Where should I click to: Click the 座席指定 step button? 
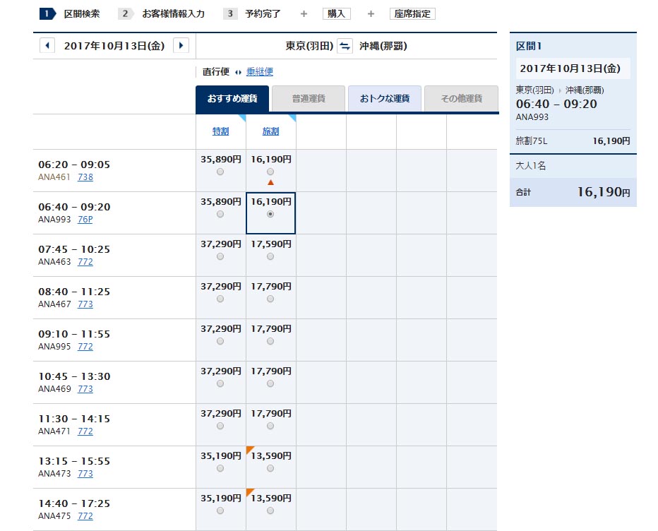tap(412, 14)
